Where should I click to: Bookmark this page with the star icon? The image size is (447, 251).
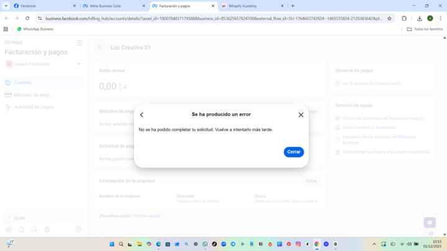389,19
